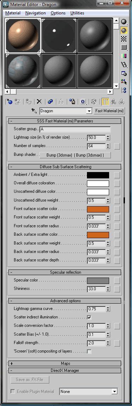Click the eyedropper pick material icon
This screenshot has height=406, width=132.
(34, 111)
